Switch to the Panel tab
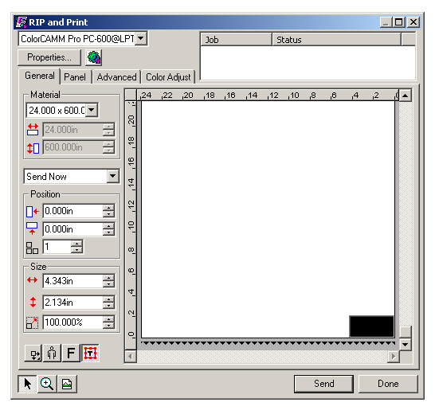Viewport: 435px width, 414px height. point(75,77)
